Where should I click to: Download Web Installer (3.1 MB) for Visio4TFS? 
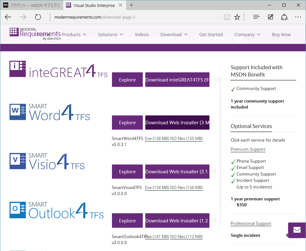point(177,171)
